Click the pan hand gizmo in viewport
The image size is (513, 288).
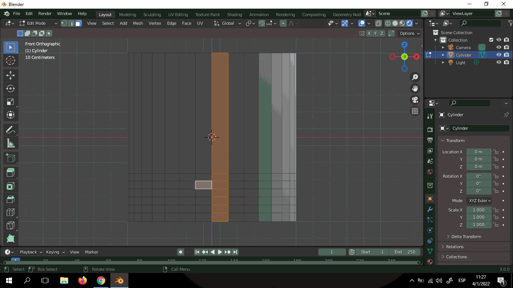pos(415,88)
